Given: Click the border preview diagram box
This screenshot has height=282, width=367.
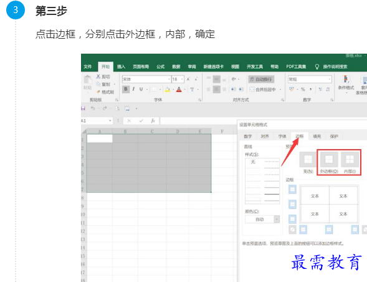Looking at the screenshot, I should click(329, 204).
